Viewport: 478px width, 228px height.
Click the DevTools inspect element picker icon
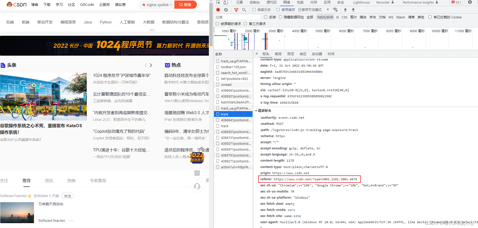tap(218, 2)
